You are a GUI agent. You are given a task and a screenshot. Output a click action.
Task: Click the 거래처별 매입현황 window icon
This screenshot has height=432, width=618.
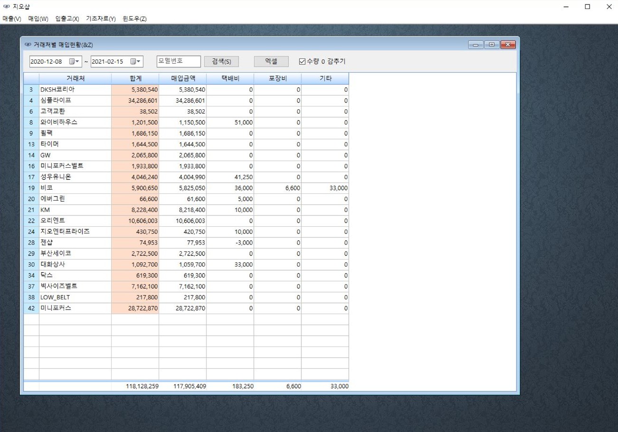coord(28,45)
